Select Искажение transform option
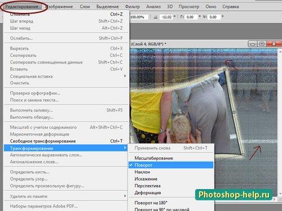This screenshot has height=211, width=282. point(171,179)
